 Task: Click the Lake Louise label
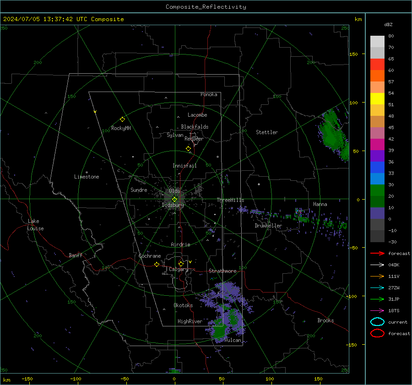point(35,225)
